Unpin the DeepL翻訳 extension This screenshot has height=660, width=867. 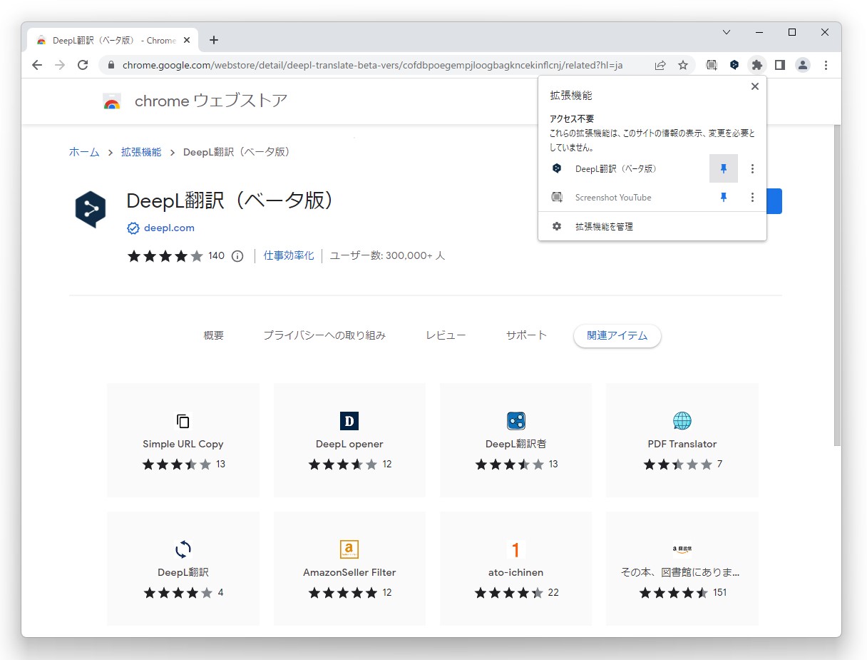(723, 168)
